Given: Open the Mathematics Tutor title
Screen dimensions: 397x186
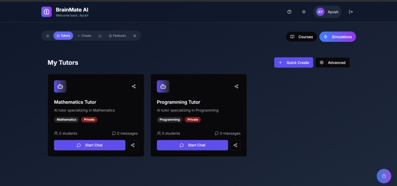Looking at the screenshot, I should pyautogui.click(x=75, y=102).
